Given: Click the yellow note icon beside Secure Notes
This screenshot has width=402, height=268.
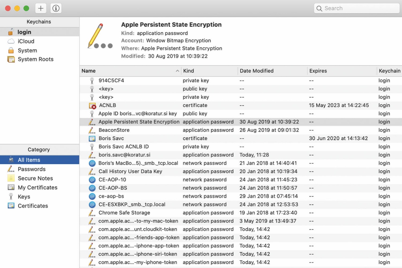Looking at the screenshot, I should 11,178.
